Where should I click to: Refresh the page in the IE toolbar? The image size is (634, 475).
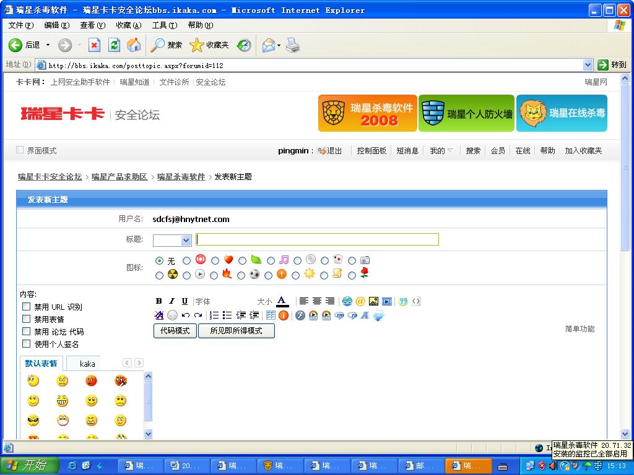coord(115,45)
